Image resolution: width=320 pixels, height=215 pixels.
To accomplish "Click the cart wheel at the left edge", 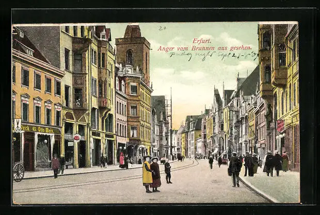I will (x=19, y=172).
